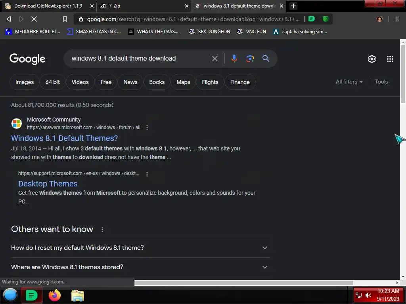
Task: Open the Desktop Themes result link
Action: pos(48,184)
